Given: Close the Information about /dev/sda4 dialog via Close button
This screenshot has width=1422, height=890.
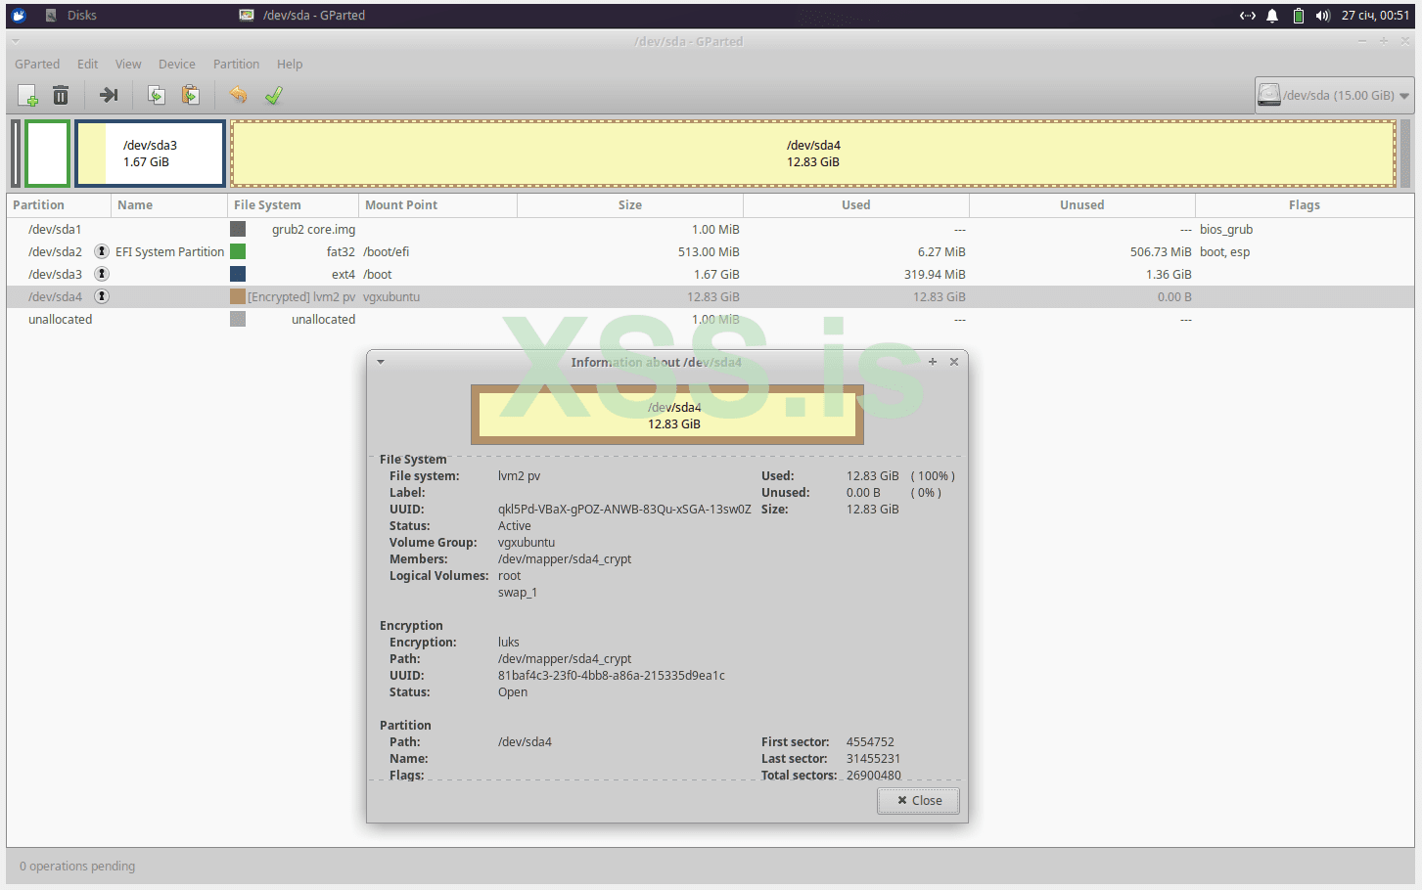Looking at the screenshot, I should click(919, 801).
